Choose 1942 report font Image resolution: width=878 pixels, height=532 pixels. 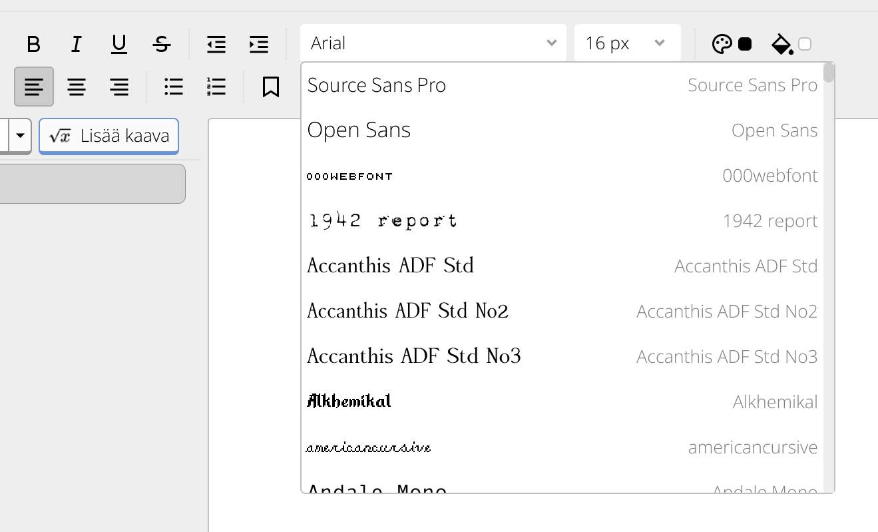[x=562, y=221]
